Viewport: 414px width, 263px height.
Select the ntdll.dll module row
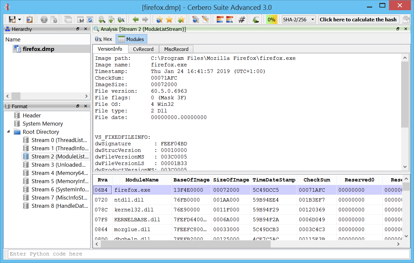pyautogui.click(x=248, y=200)
